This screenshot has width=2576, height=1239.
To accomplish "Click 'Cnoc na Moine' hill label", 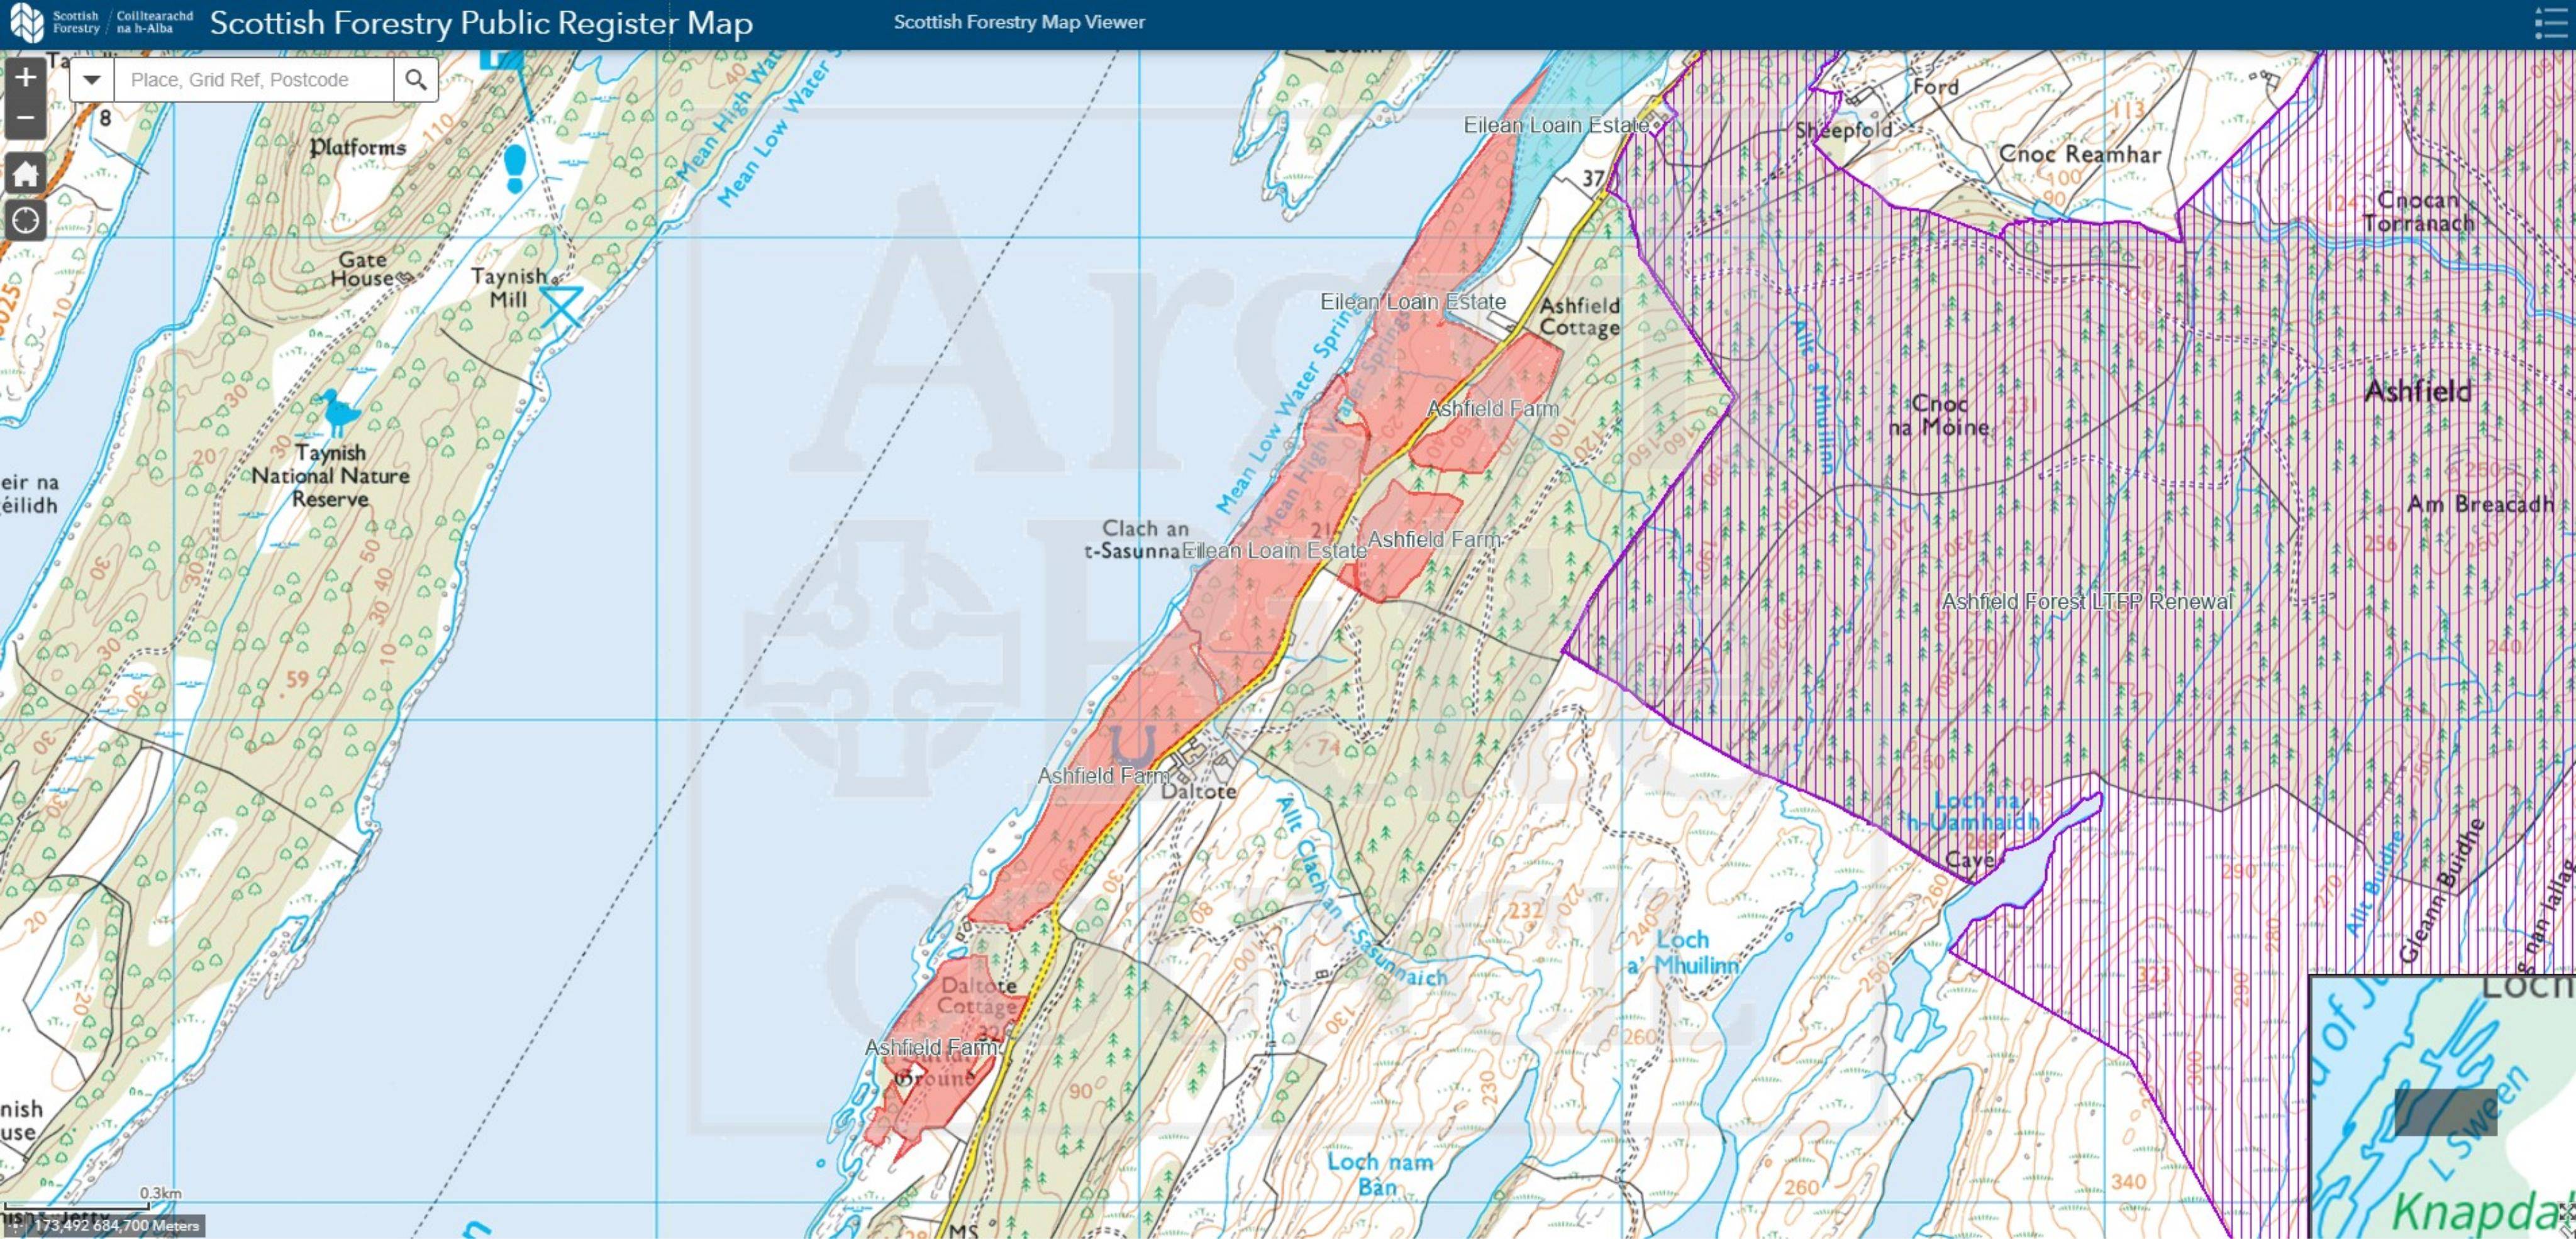I will click(1938, 416).
